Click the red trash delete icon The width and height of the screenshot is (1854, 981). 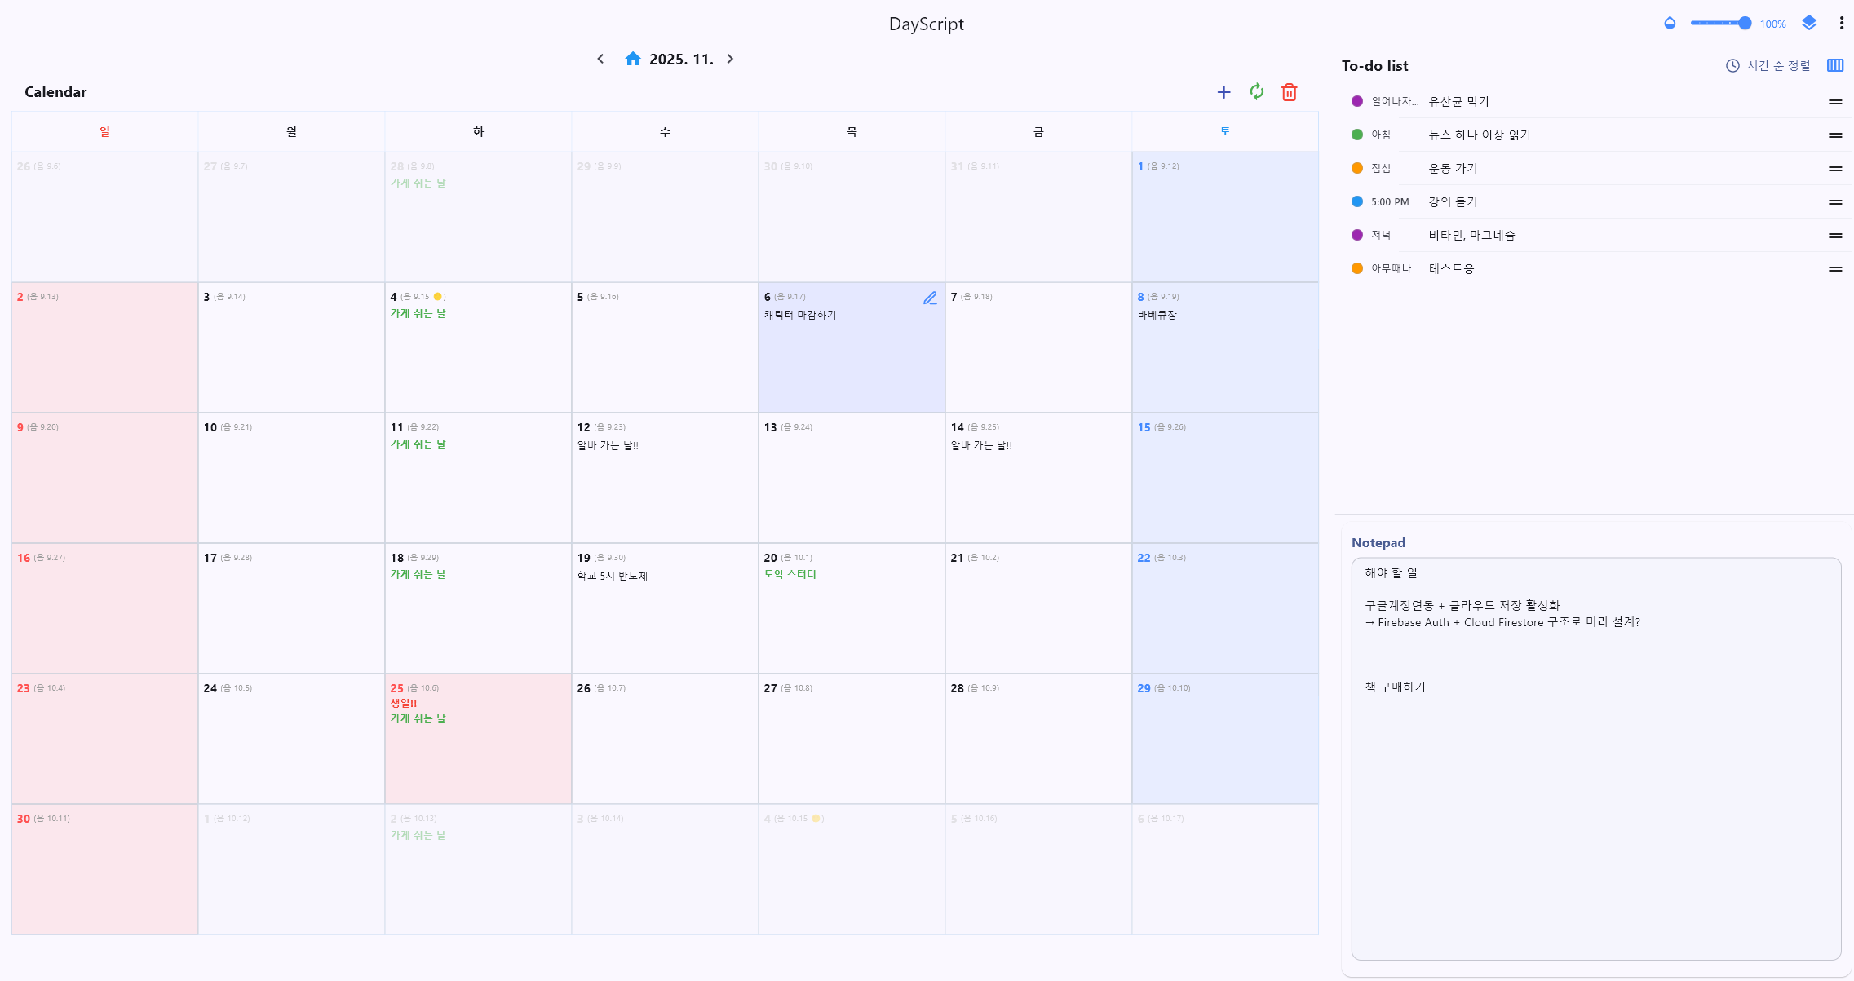click(x=1289, y=92)
